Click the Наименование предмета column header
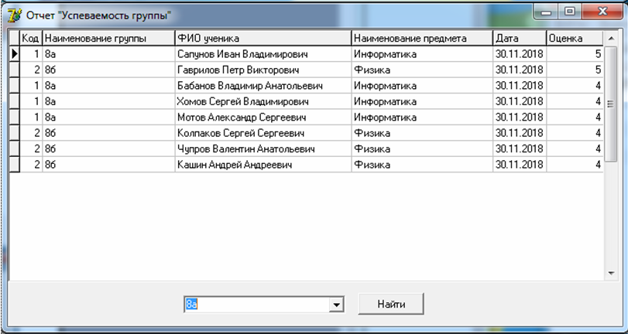This screenshot has height=334, width=628. (x=422, y=39)
